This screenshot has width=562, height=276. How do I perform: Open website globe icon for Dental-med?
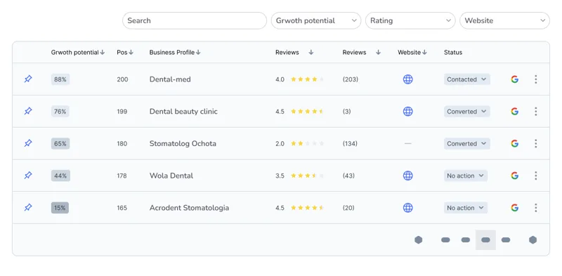pos(408,79)
